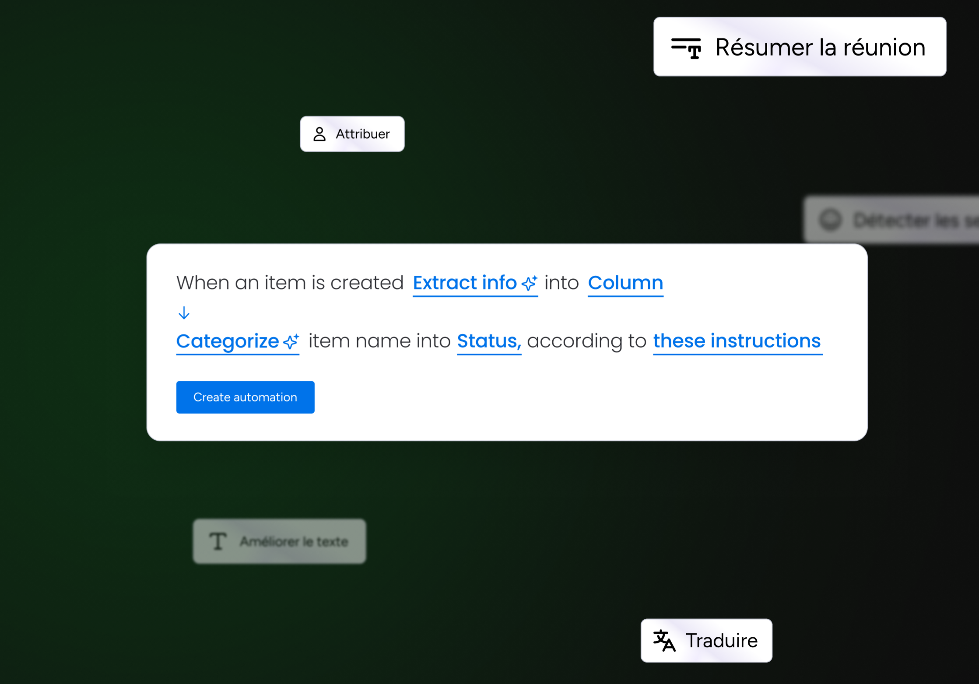Open the Status column selector

tap(487, 341)
